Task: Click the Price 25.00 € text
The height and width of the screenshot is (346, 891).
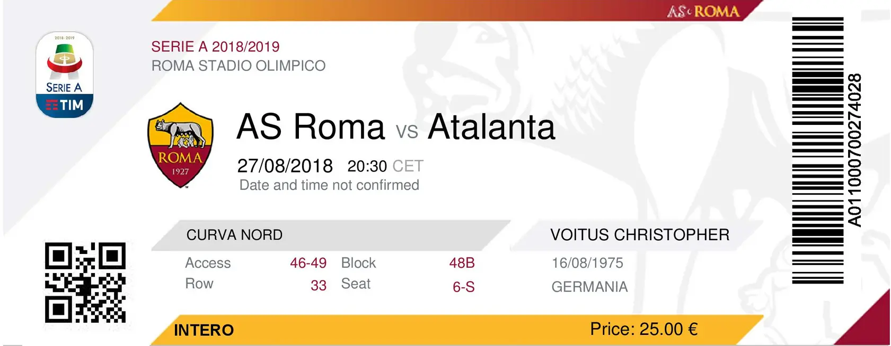Action: tap(643, 329)
